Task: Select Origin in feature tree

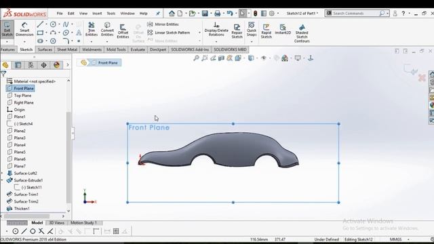Action: pyautogui.click(x=16, y=110)
